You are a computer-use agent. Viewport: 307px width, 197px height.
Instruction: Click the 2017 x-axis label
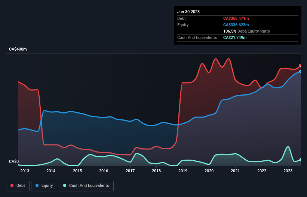point(130,171)
